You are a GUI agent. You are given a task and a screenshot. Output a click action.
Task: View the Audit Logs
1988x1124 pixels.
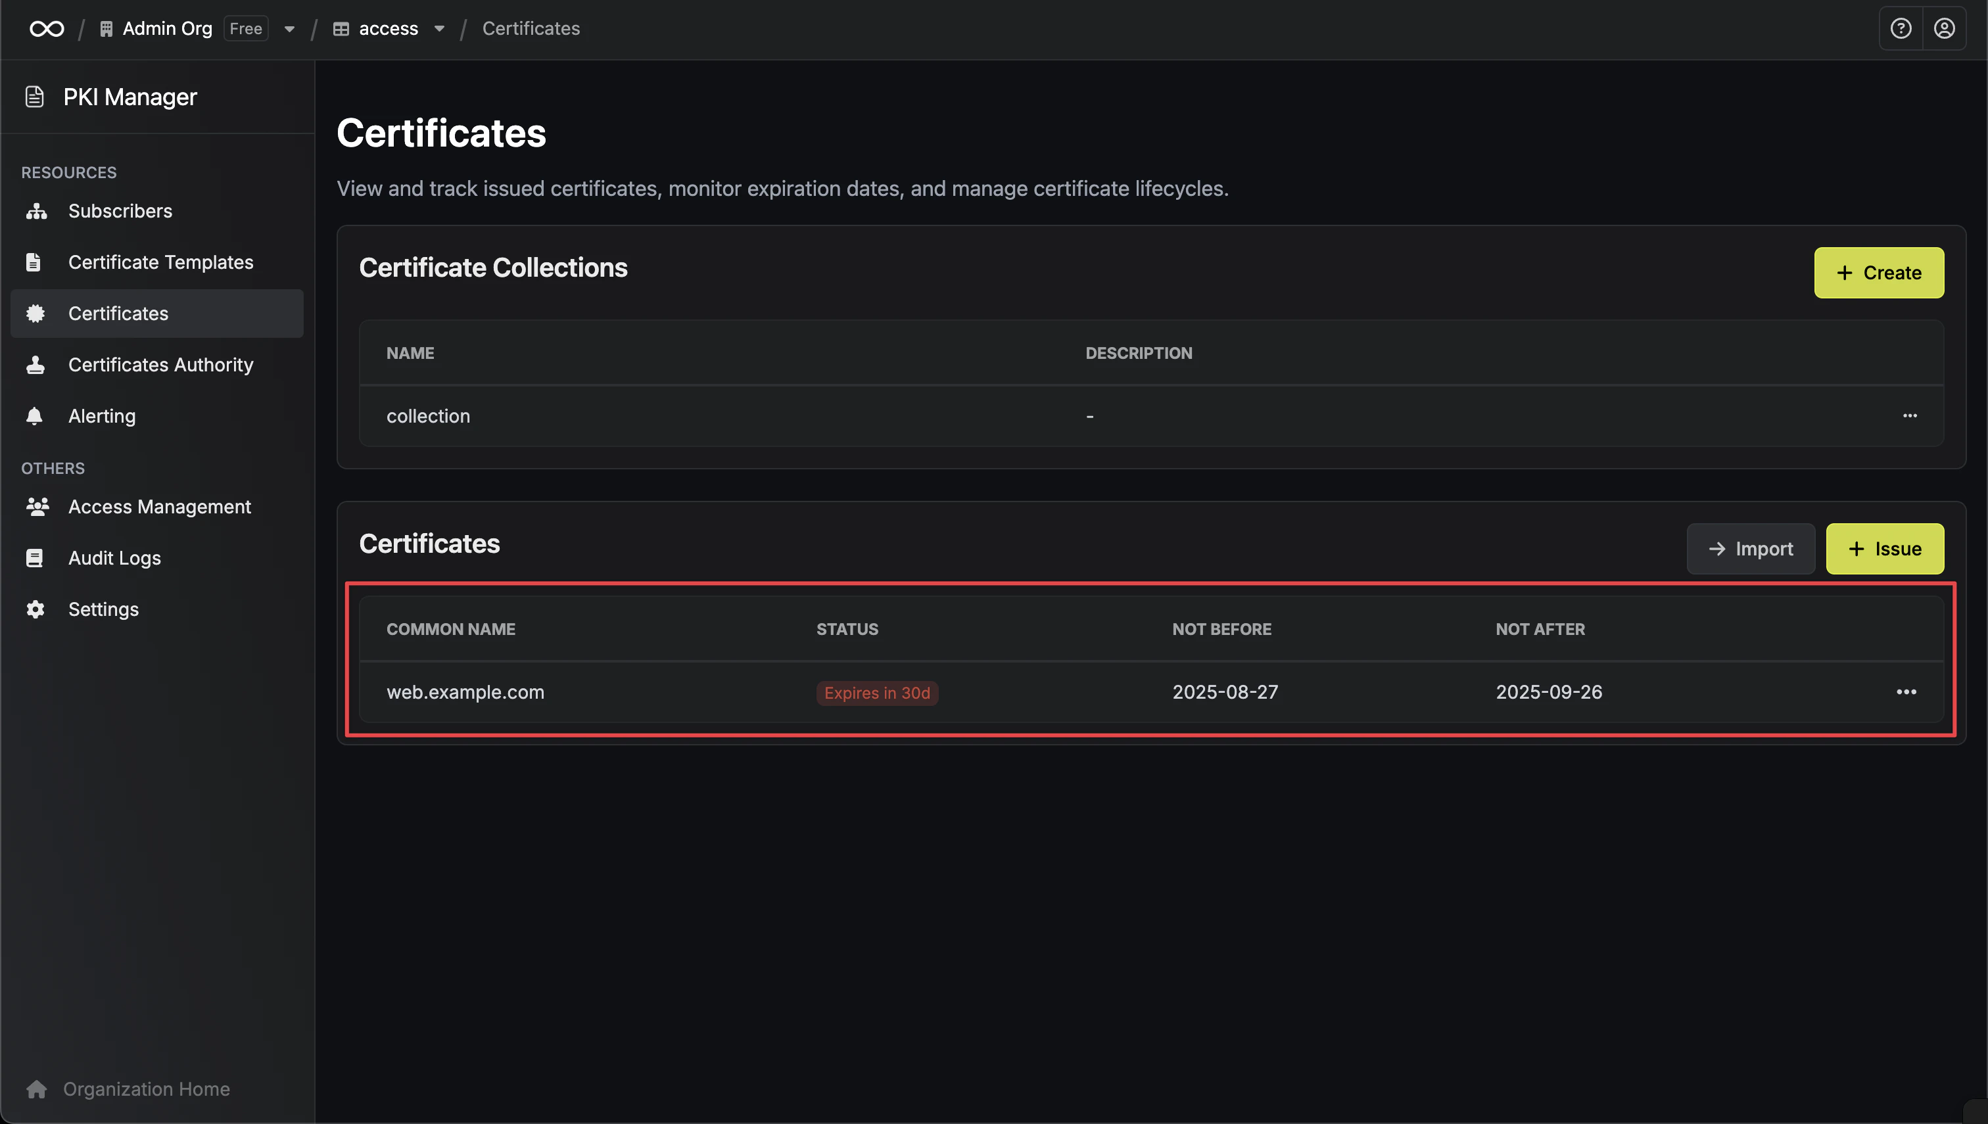click(156, 558)
